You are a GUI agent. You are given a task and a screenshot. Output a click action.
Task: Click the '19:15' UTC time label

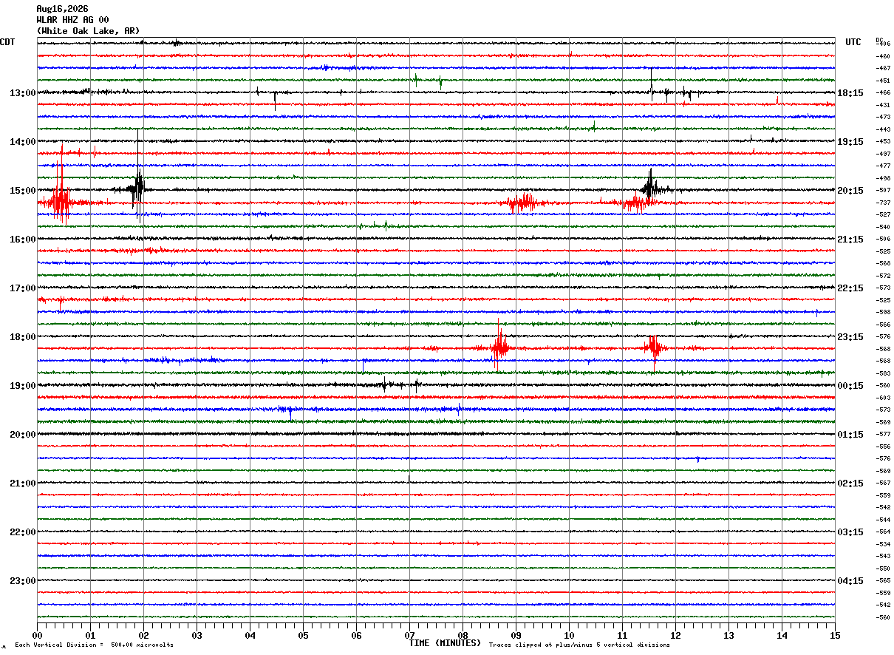click(x=850, y=142)
